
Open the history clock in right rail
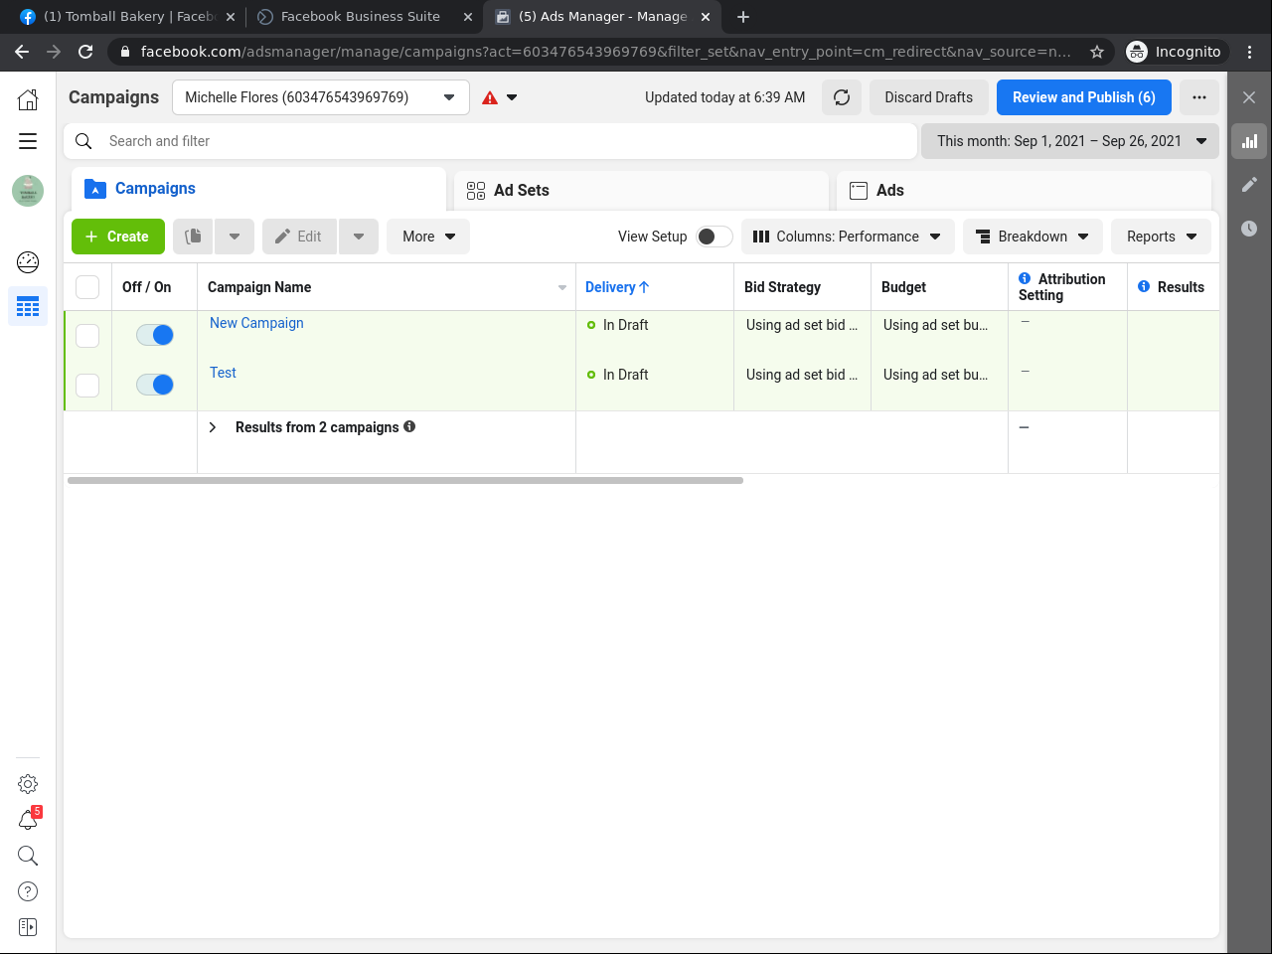pos(1249,229)
